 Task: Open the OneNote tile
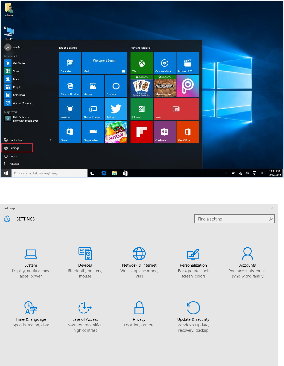click(164, 132)
